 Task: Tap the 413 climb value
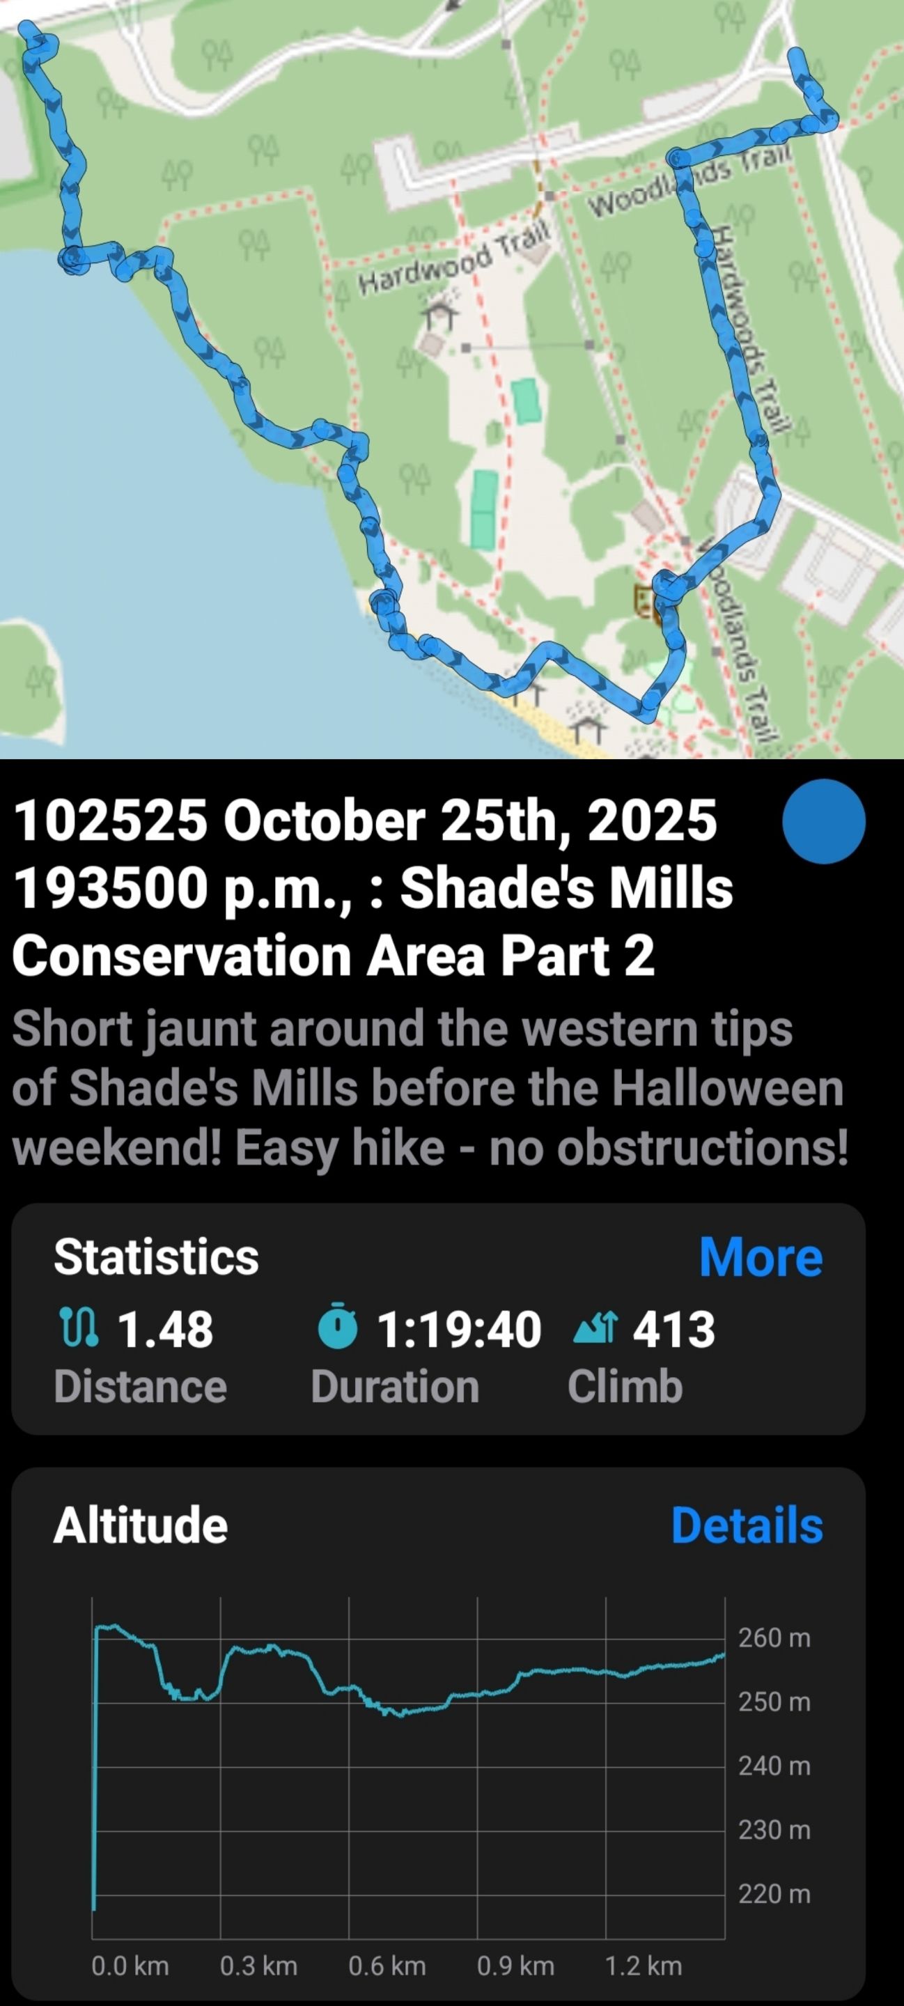[x=673, y=1328]
